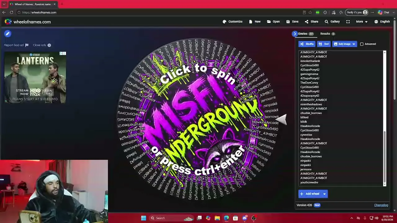
Task: Toggle fullscreen mode icon
Action: pyautogui.click(x=348, y=22)
